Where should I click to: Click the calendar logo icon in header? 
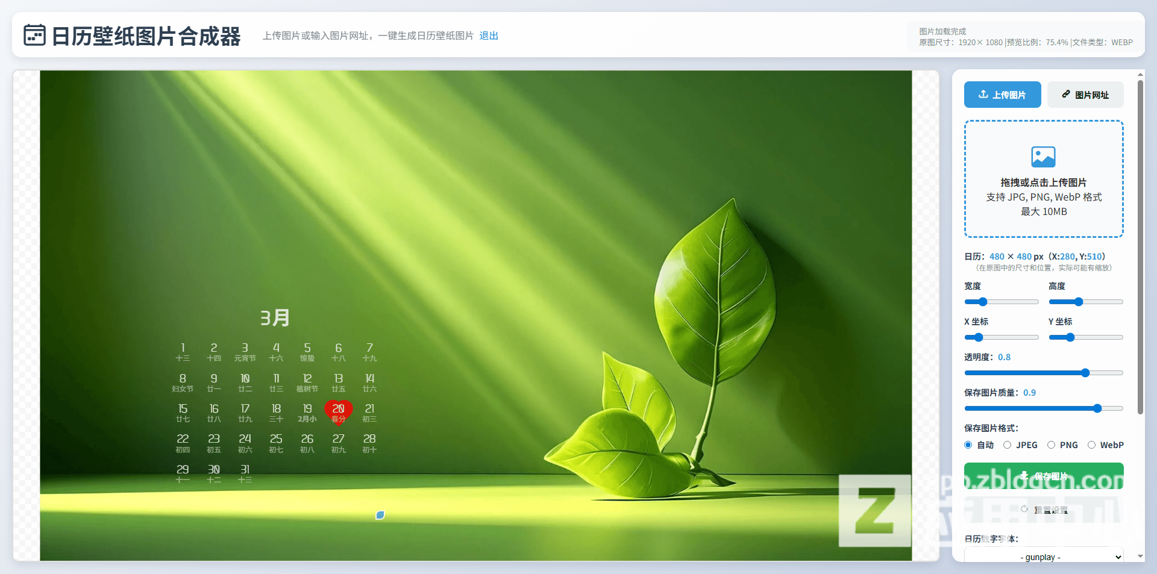[34, 36]
